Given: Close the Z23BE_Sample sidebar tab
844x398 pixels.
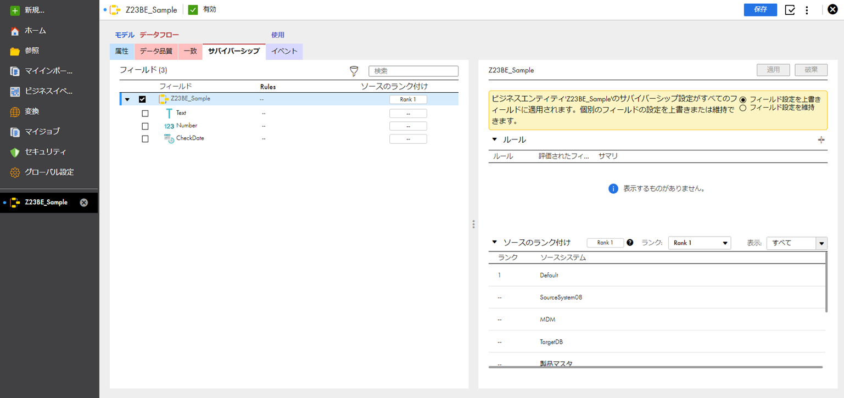Looking at the screenshot, I should (84, 203).
